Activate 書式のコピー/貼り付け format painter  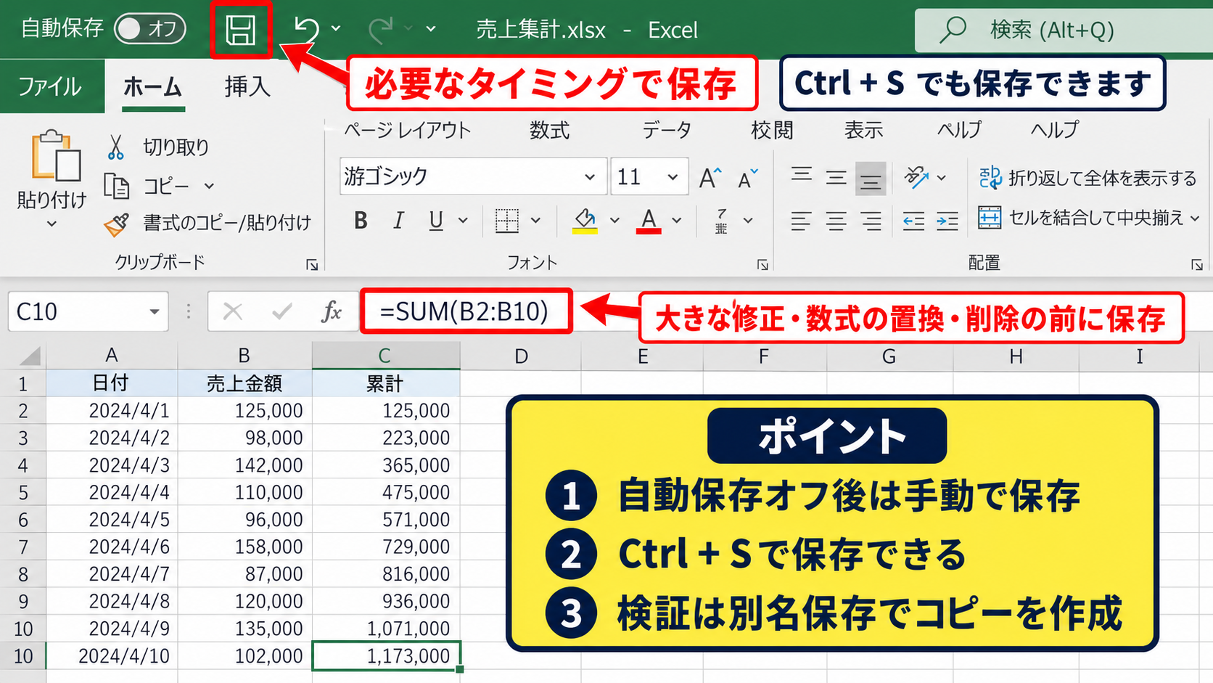[207, 223]
